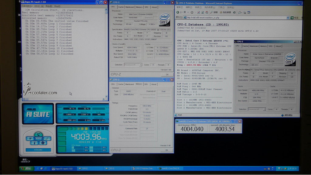Click the ASUS AI Suite logo panel

click(38, 114)
